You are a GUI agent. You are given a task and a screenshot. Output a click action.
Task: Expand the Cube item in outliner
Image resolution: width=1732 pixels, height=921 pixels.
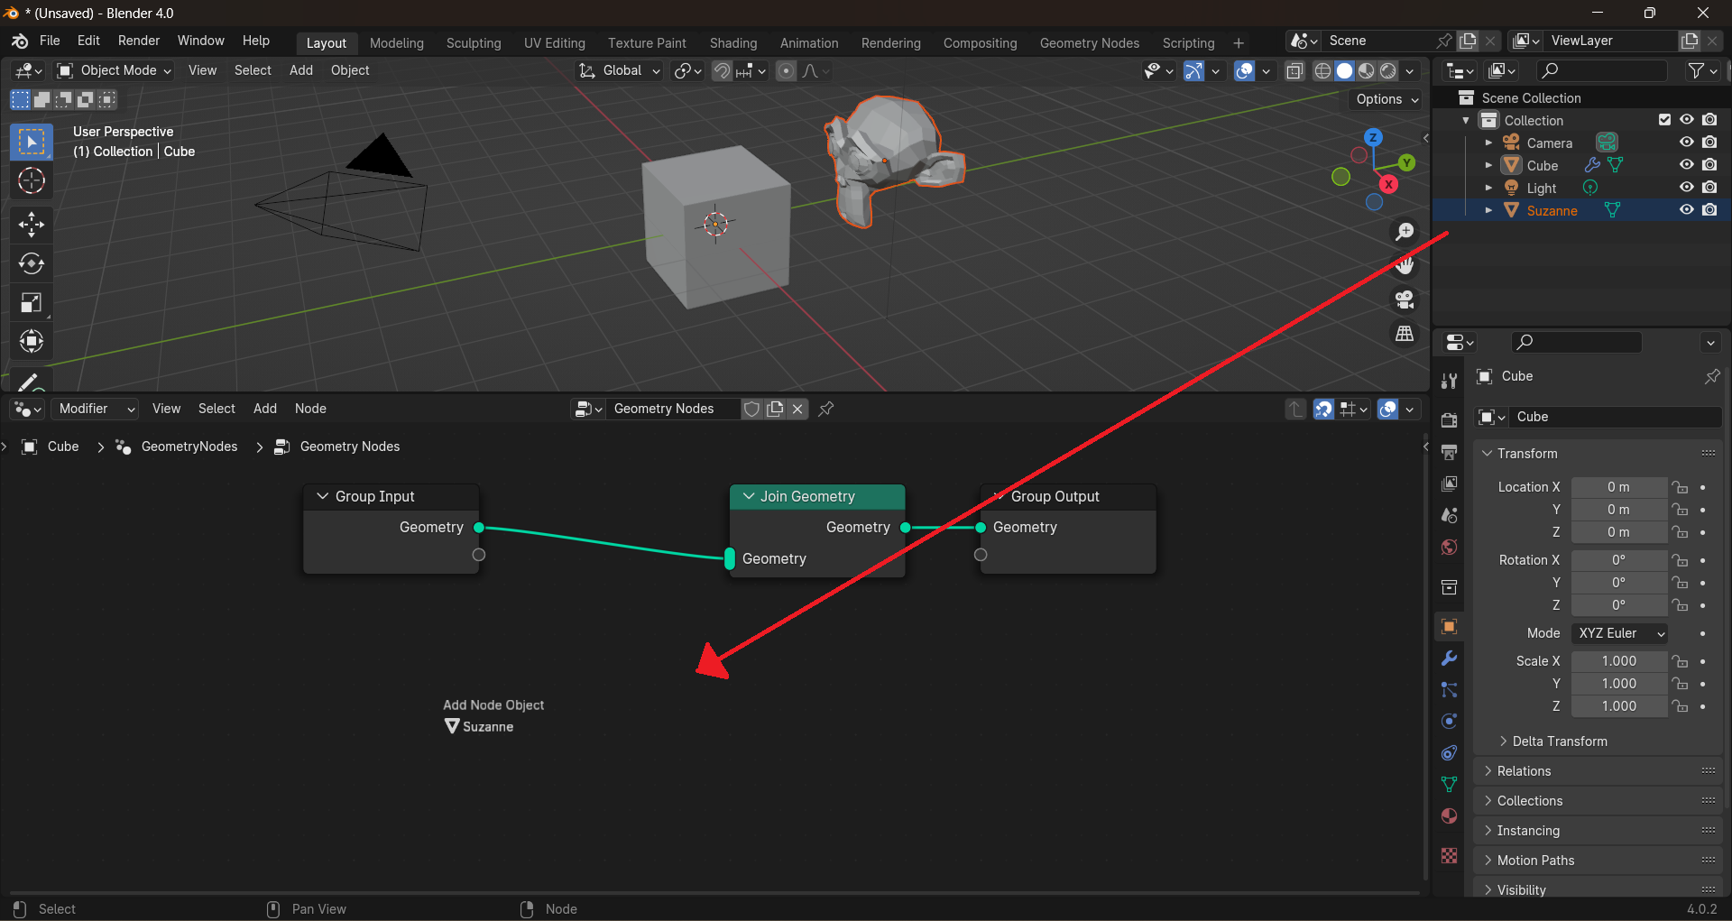click(1488, 165)
